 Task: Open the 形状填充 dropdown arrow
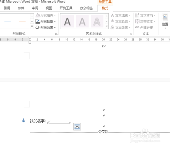pos(55,15)
